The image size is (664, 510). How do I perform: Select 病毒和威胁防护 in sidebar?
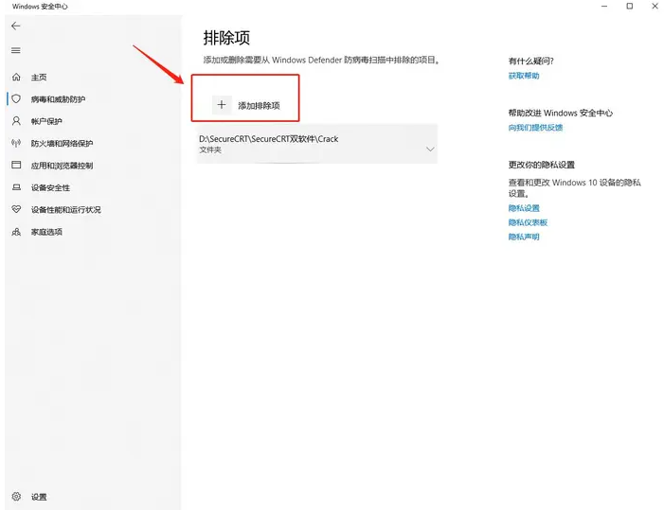point(58,99)
